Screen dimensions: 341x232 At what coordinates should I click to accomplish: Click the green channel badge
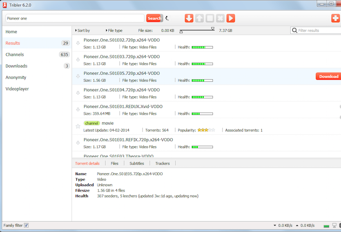click(92, 123)
